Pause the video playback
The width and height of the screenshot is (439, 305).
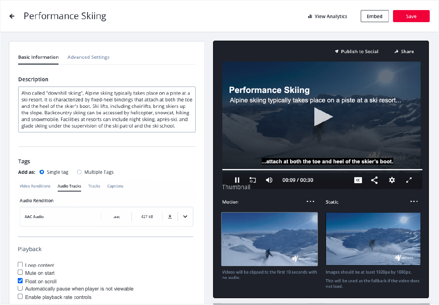click(x=237, y=180)
